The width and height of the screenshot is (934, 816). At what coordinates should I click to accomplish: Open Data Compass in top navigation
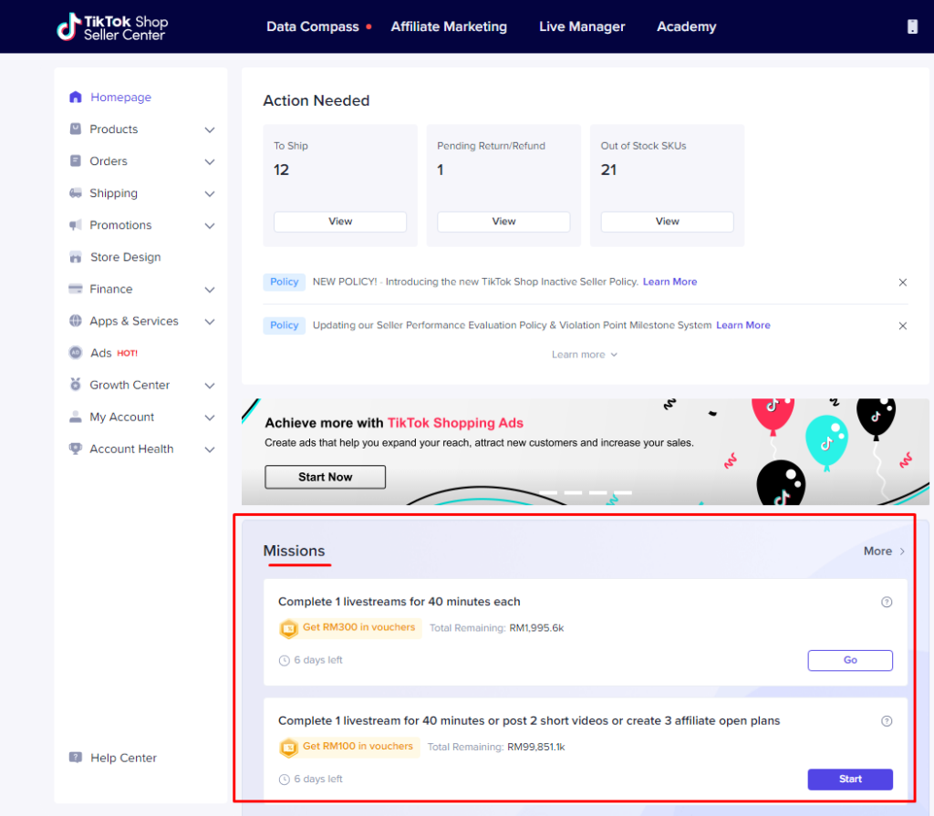click(313, 26)
